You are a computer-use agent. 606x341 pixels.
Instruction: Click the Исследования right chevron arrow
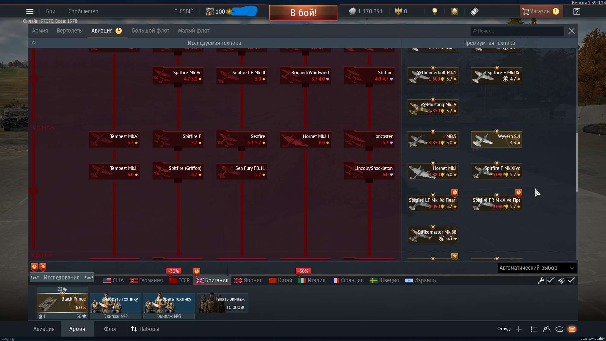pos(89,278)
